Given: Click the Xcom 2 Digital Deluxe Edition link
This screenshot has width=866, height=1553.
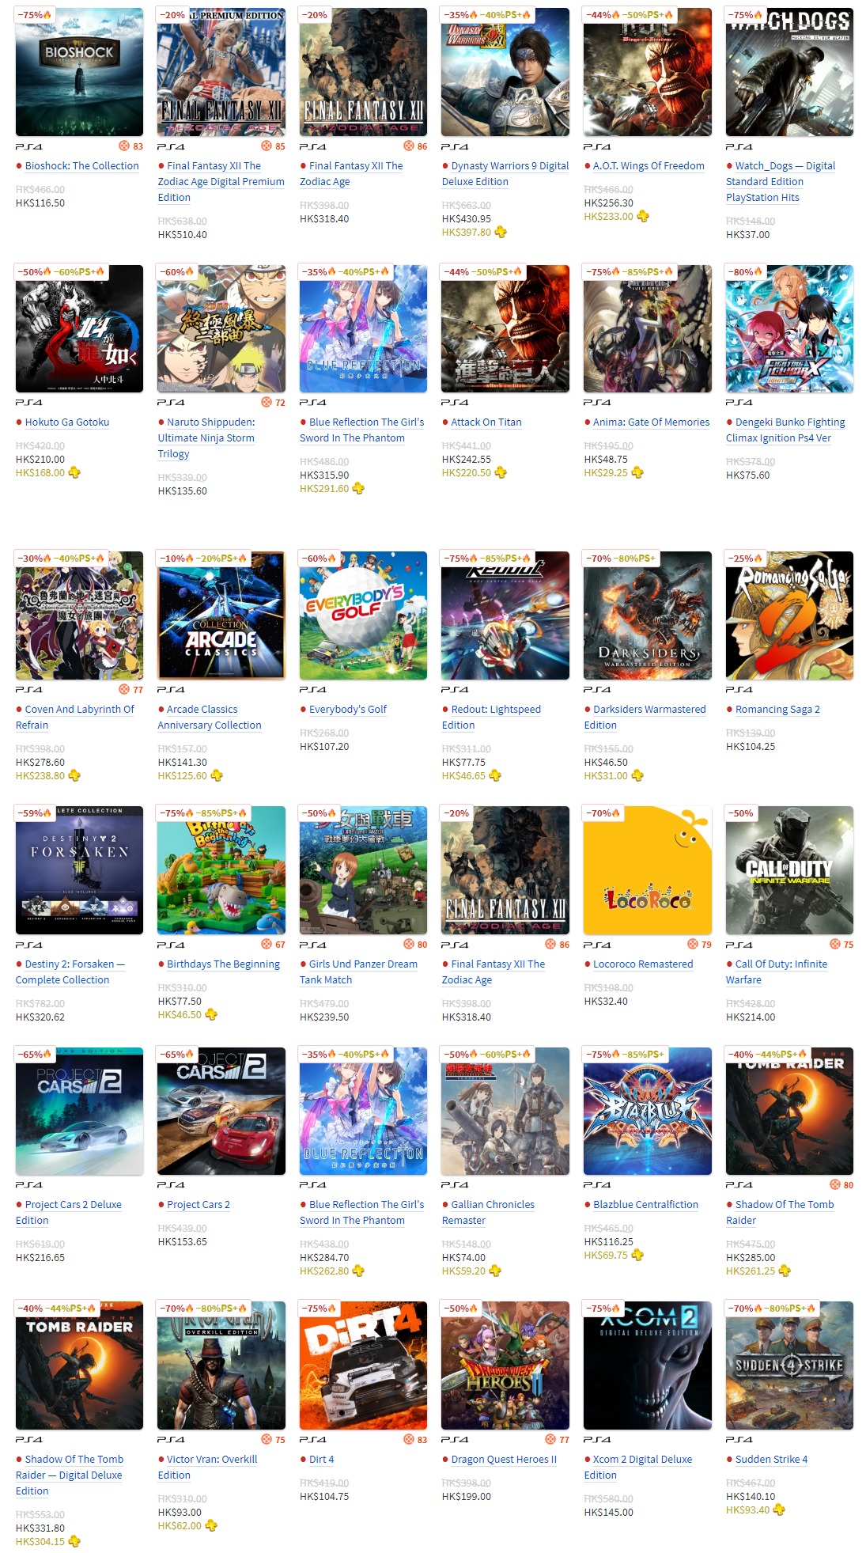Looking at the screenshot, I should tap(638, 1468).
